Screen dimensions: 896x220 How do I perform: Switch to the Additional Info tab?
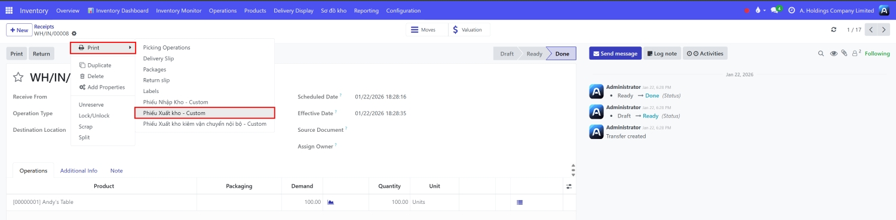click(x=79, y=171)
